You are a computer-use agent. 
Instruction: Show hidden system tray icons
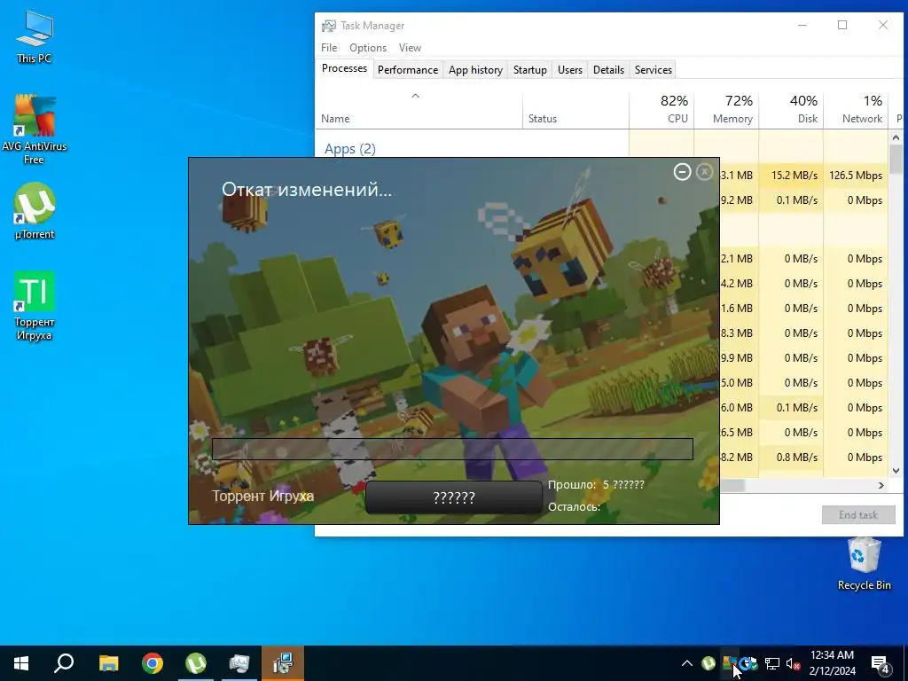click(687, 663)
